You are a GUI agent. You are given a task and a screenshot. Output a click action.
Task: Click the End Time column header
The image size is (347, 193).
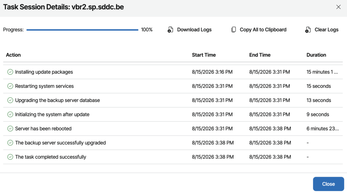(x=260, y=55)
